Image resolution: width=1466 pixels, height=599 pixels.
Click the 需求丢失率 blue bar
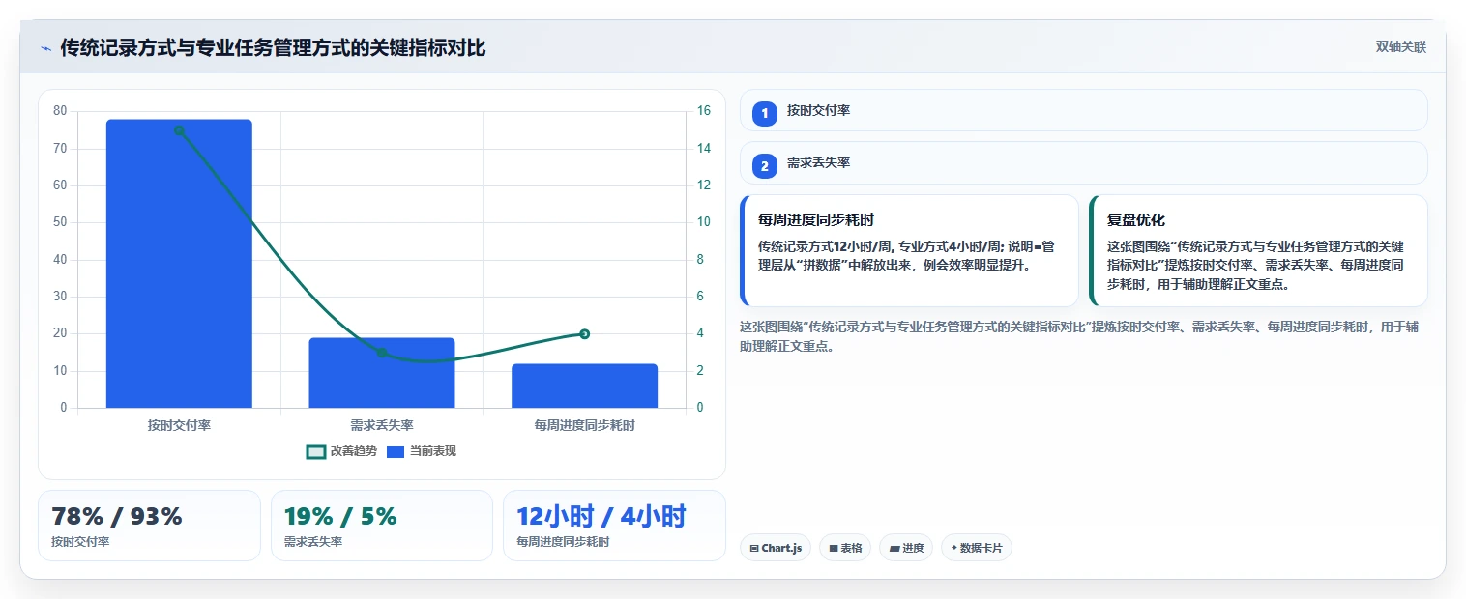point(382,372)
